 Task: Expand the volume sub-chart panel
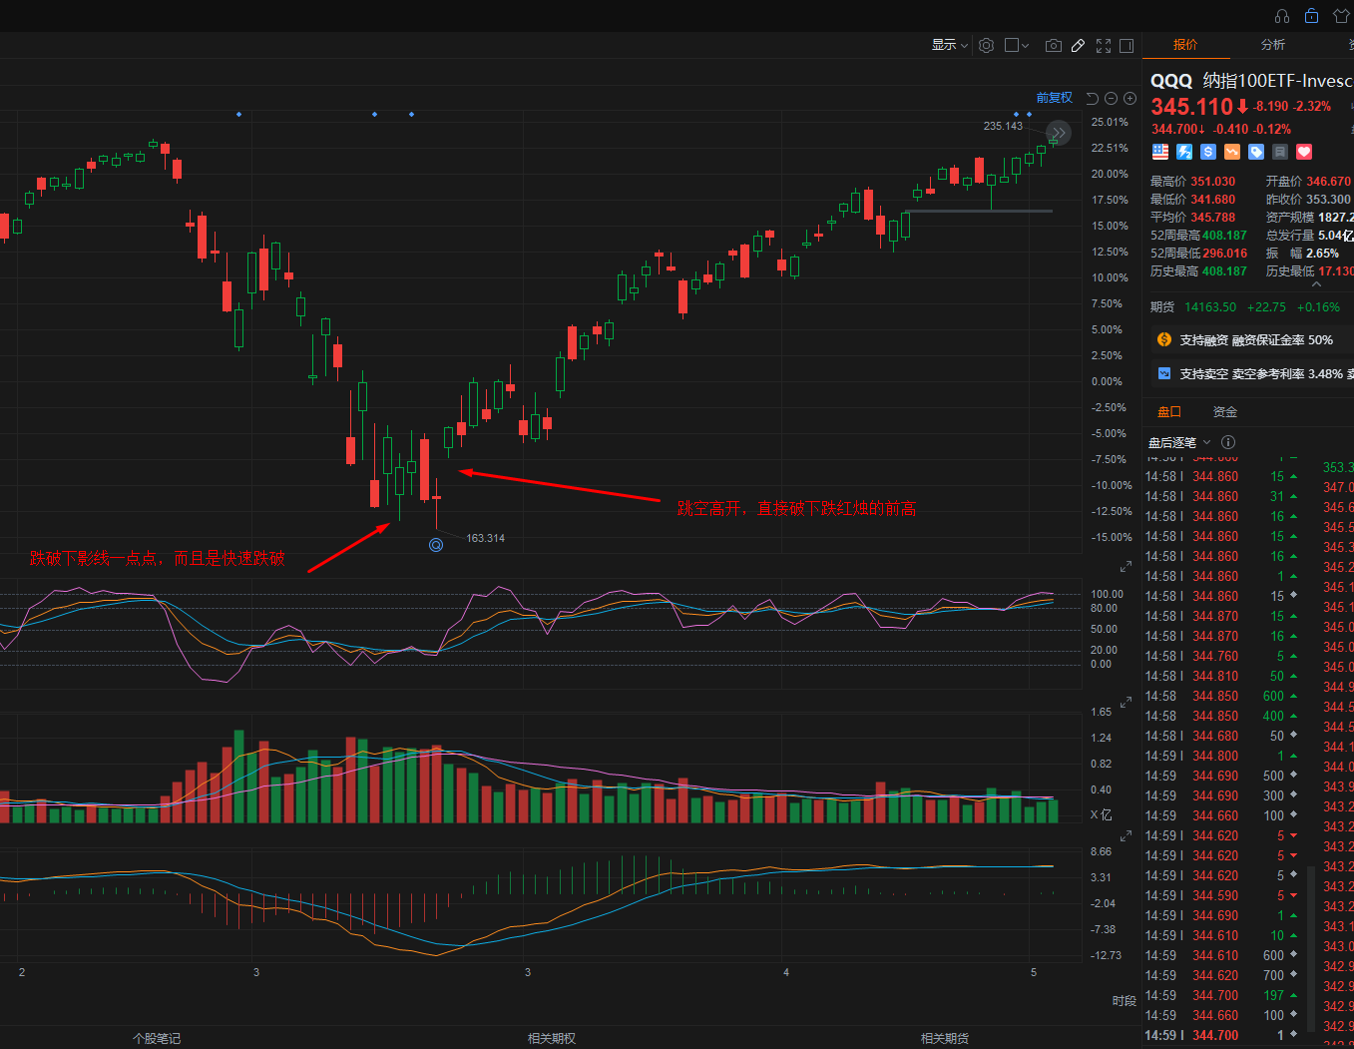click(x=1126, y=704)
